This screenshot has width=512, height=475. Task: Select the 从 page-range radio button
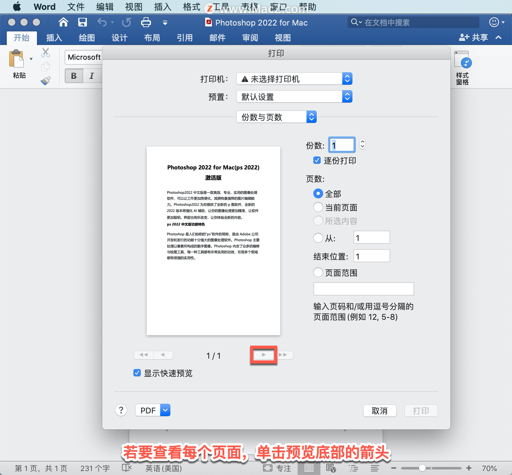pyautogui.click(x=318, y=237)
